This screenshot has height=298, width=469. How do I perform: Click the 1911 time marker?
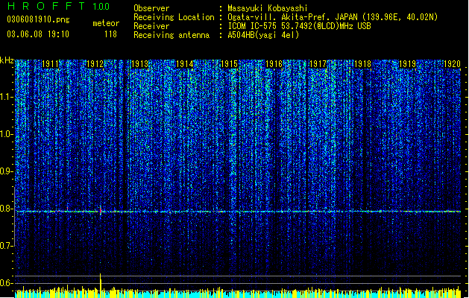point(50,64)
